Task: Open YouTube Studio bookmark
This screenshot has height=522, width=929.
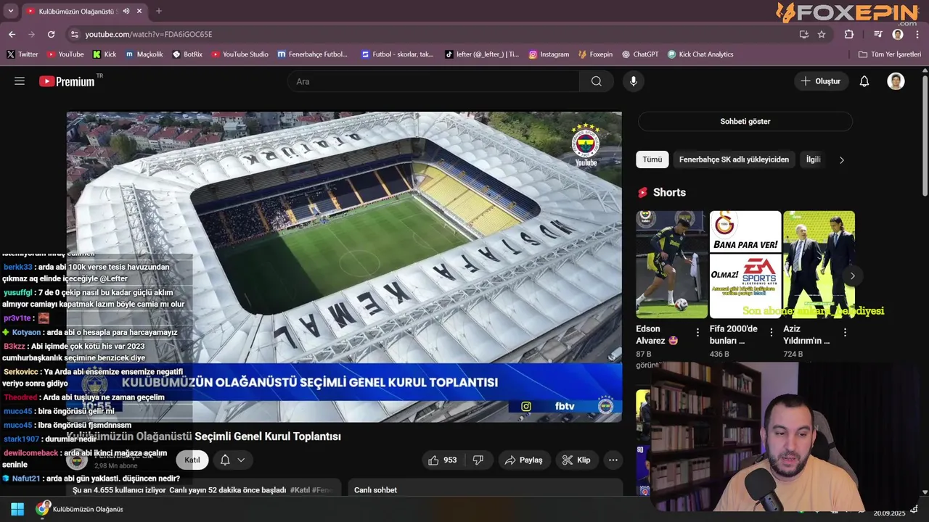Action: (x=240, y=54)
